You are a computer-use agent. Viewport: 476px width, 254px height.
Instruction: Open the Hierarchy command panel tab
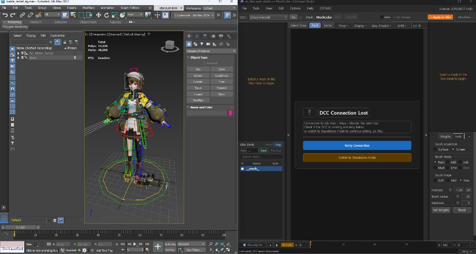[205, 36]
